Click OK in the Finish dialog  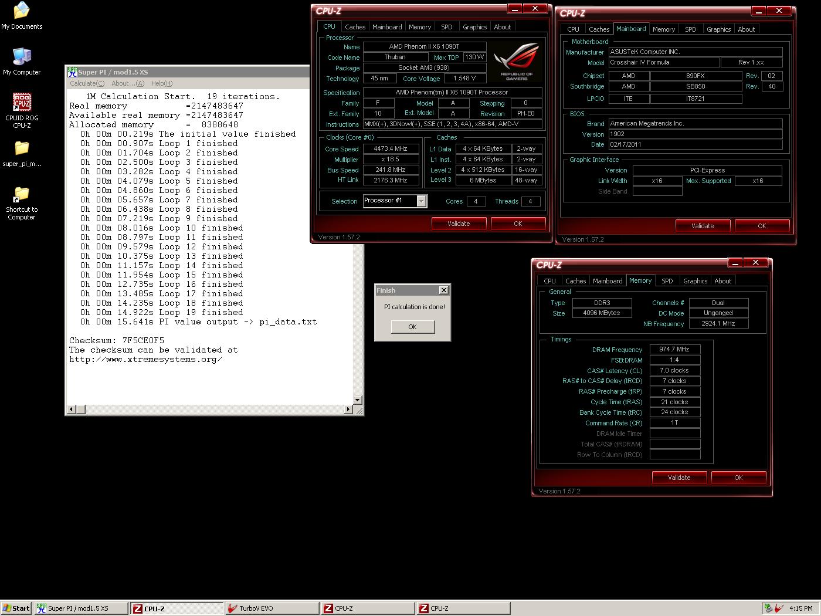(x=412, y=327)
